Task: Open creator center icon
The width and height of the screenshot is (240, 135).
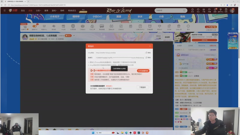Action: (220, 10)
